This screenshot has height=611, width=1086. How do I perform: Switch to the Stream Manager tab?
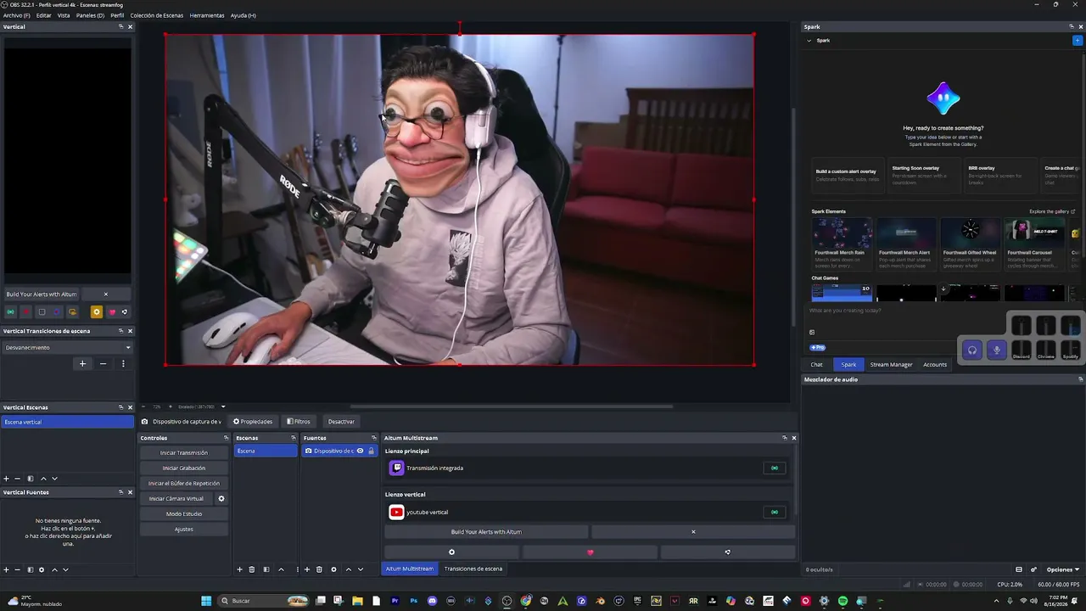(x=891, y=365)
